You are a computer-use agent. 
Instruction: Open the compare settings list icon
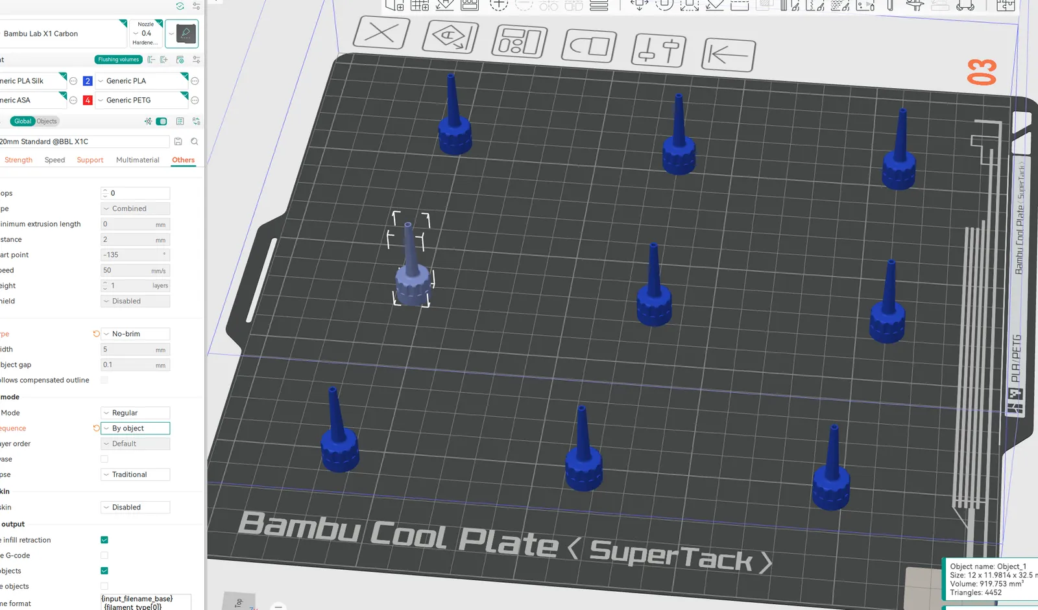click(x=180, y=121)
